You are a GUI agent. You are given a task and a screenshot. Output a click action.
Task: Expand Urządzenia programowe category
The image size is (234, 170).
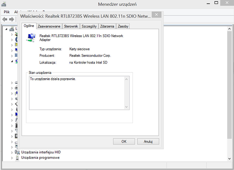[x=12, y=158]
